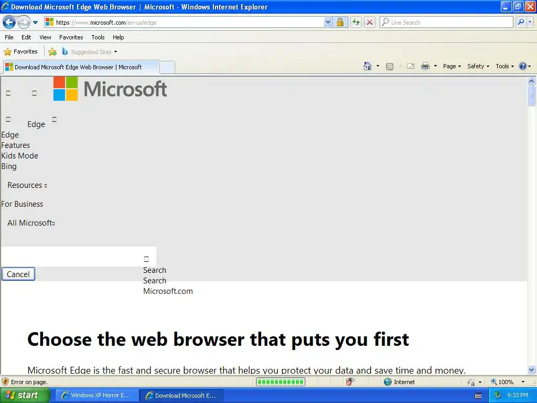Click the Protected Mode status icon

coord(471,382)
